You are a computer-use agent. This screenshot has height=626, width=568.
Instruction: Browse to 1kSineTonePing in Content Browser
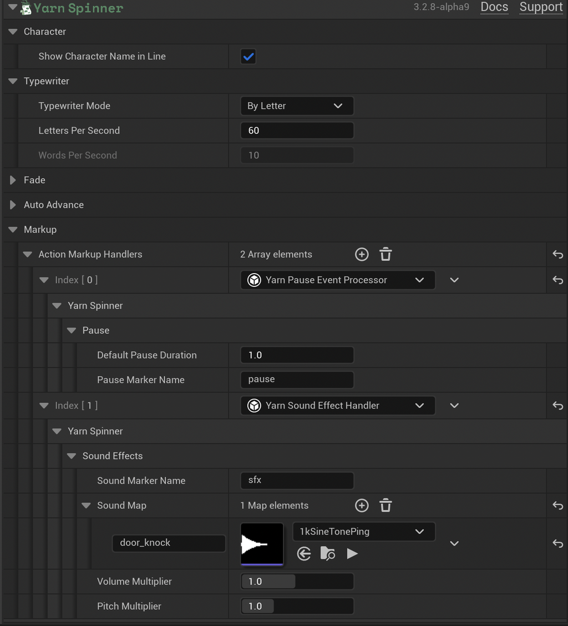[x=328, y=554]
